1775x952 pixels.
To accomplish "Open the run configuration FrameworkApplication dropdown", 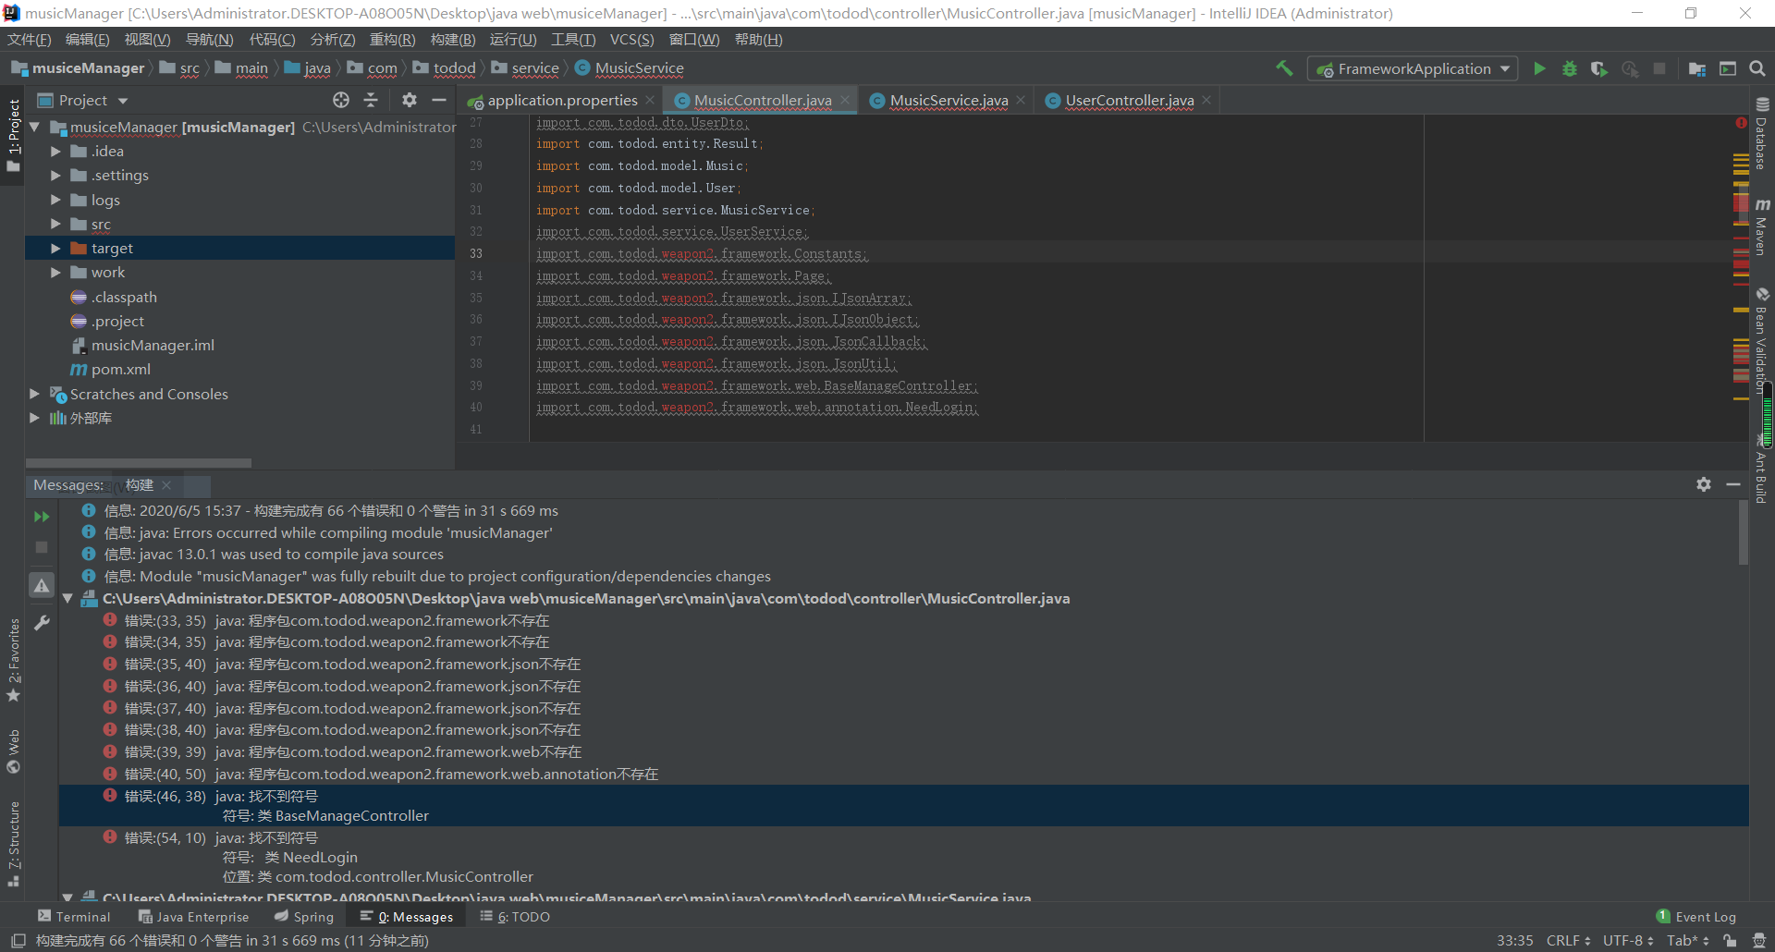I will click(x=1413, y=68).
